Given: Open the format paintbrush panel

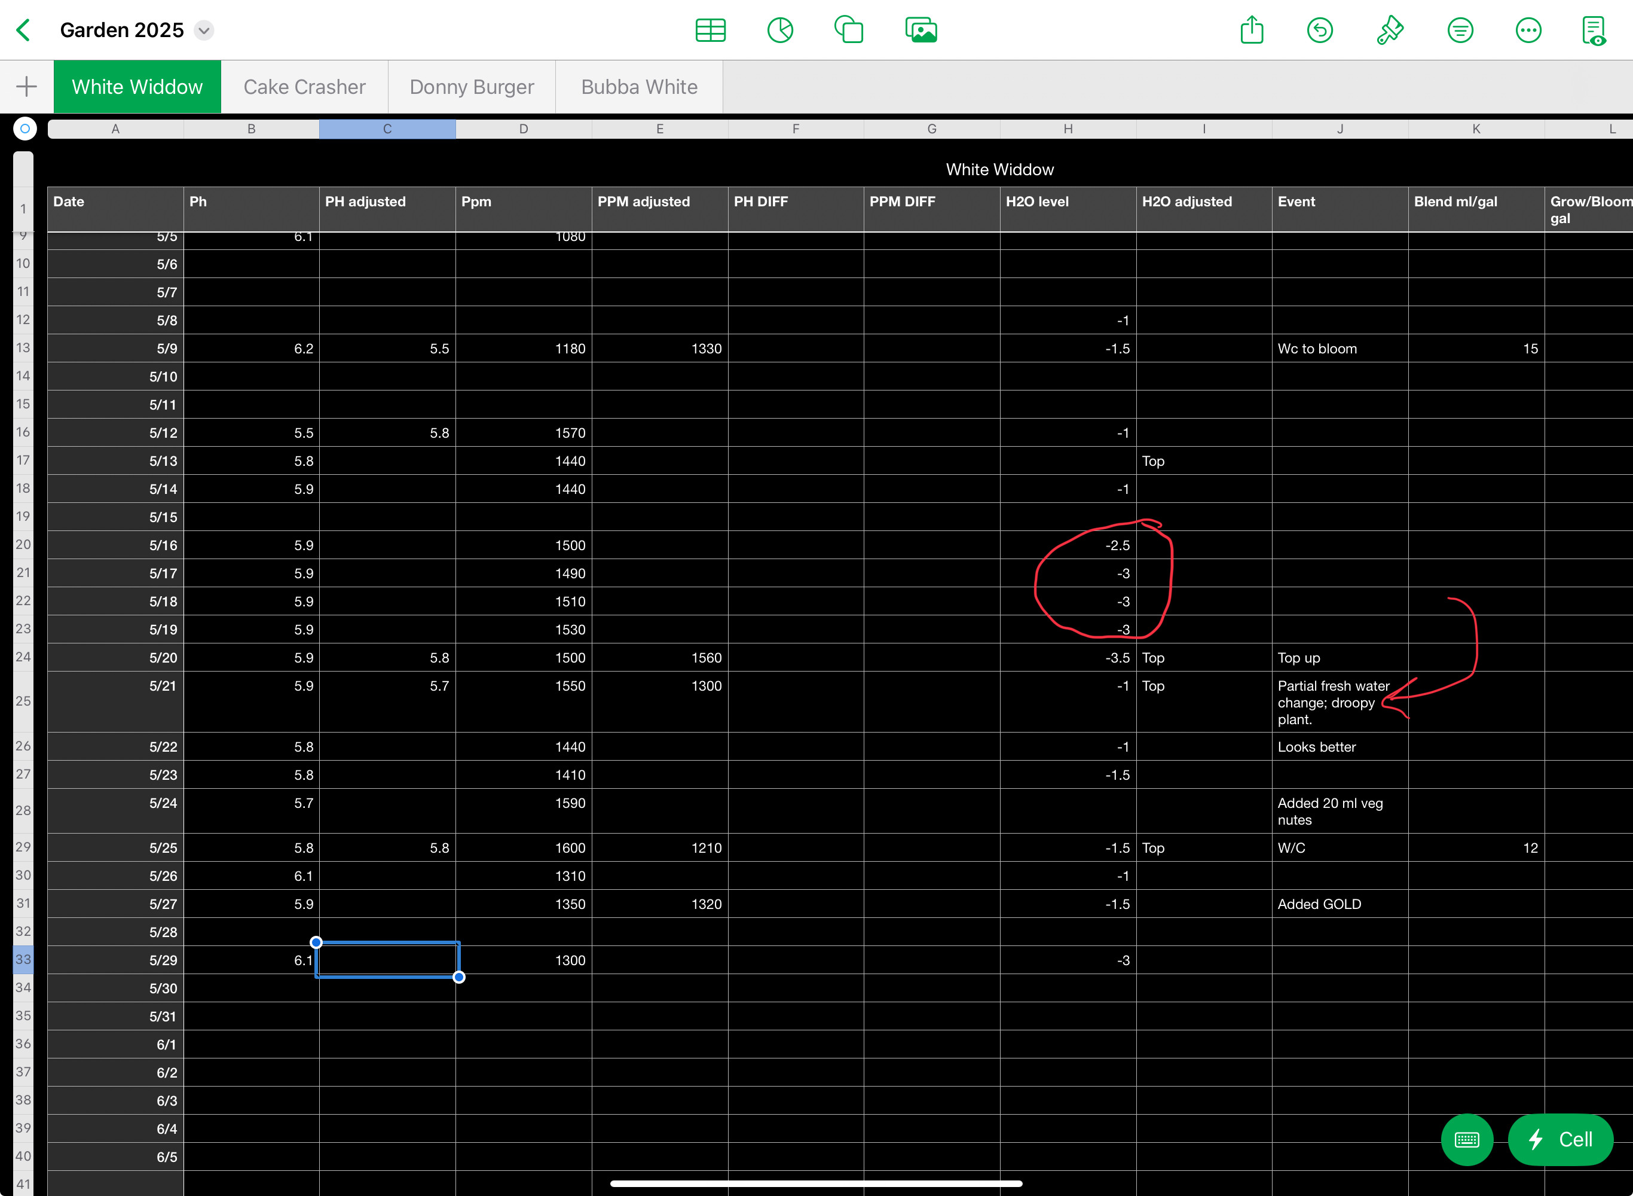Looking at the screenshot, I should (x=1389, y=30).
